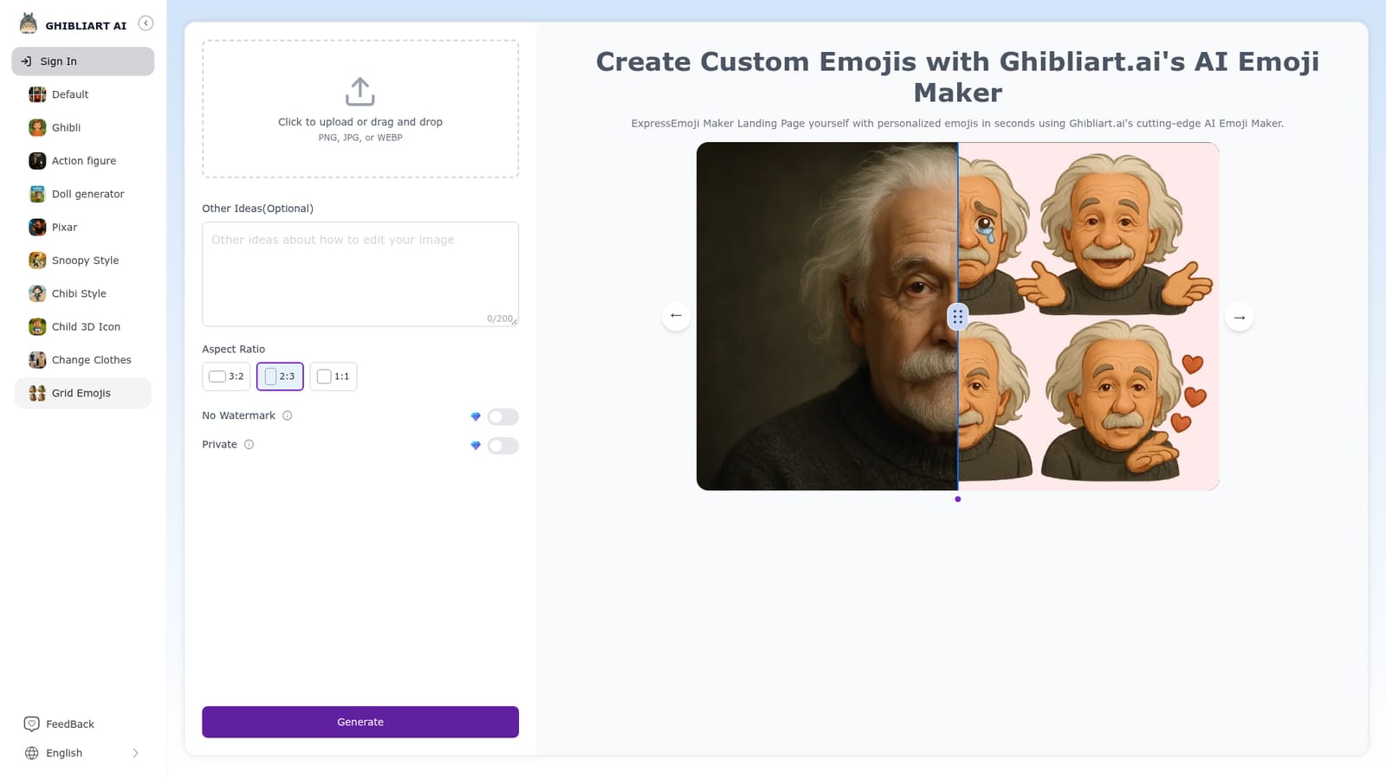Click the Ghibliart AI logo icon
This screenshot has width=1386, height=779.
point(29,24)
